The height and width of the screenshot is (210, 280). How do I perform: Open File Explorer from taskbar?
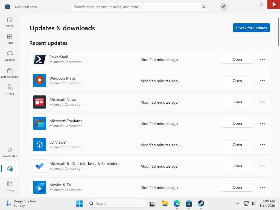click(x=165, y=203)
